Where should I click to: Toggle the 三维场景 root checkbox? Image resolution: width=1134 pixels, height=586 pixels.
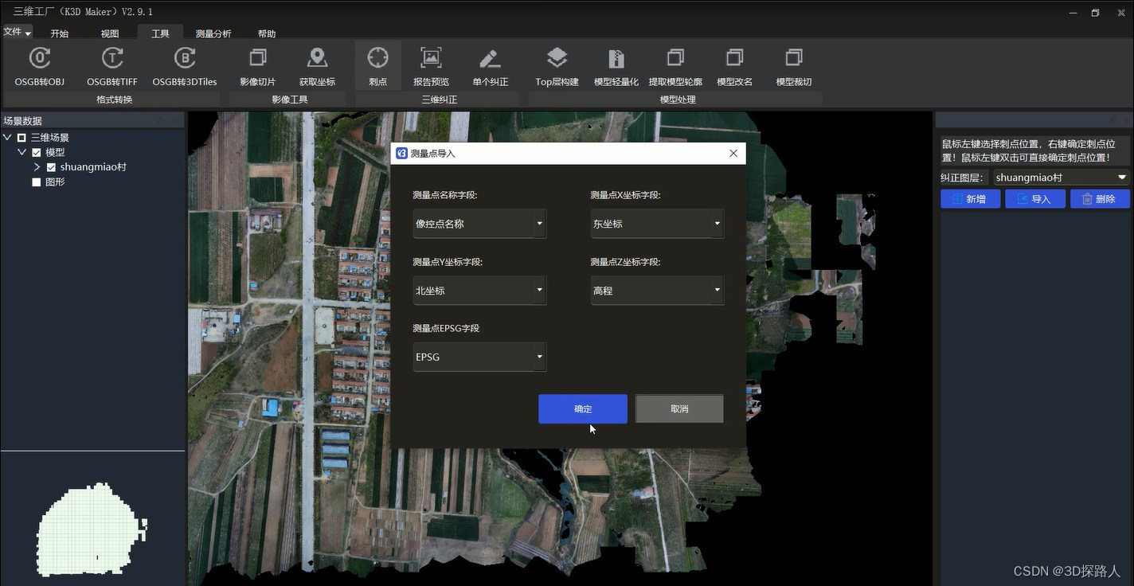[22, 138]
